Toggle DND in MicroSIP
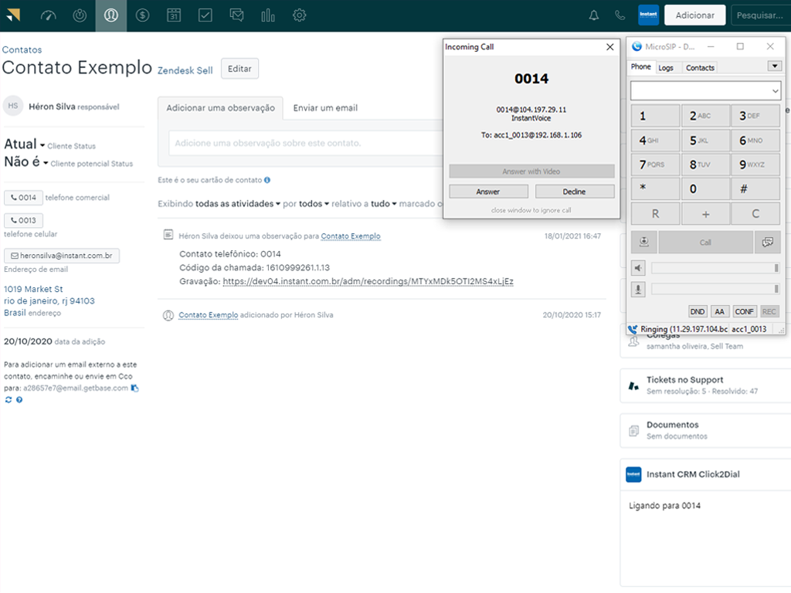The height and width of the screenshot is (593, 791). (698, 311)
